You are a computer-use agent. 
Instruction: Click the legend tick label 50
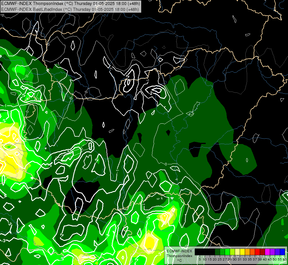275,259
